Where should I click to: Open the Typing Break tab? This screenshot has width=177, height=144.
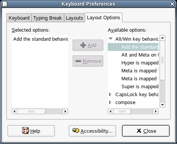[48, 18]
